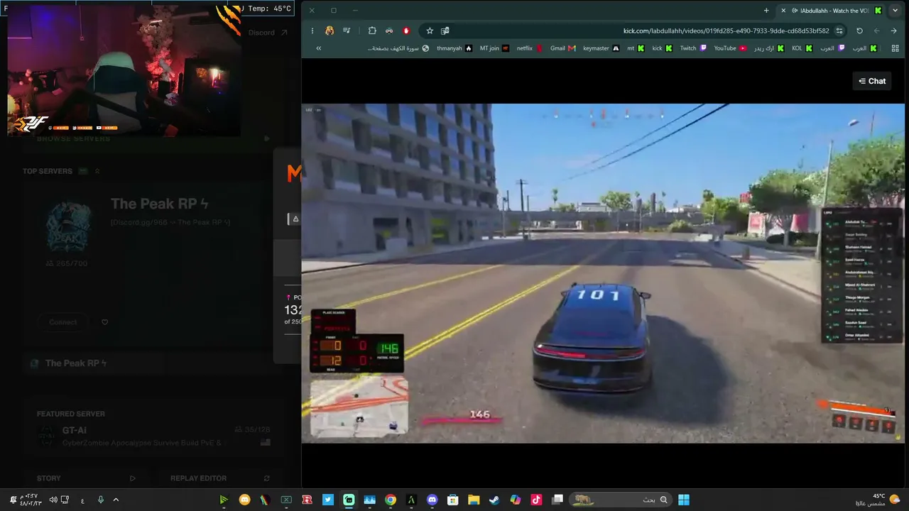
Task: Go forward in browser history
Action: point(876,31)
